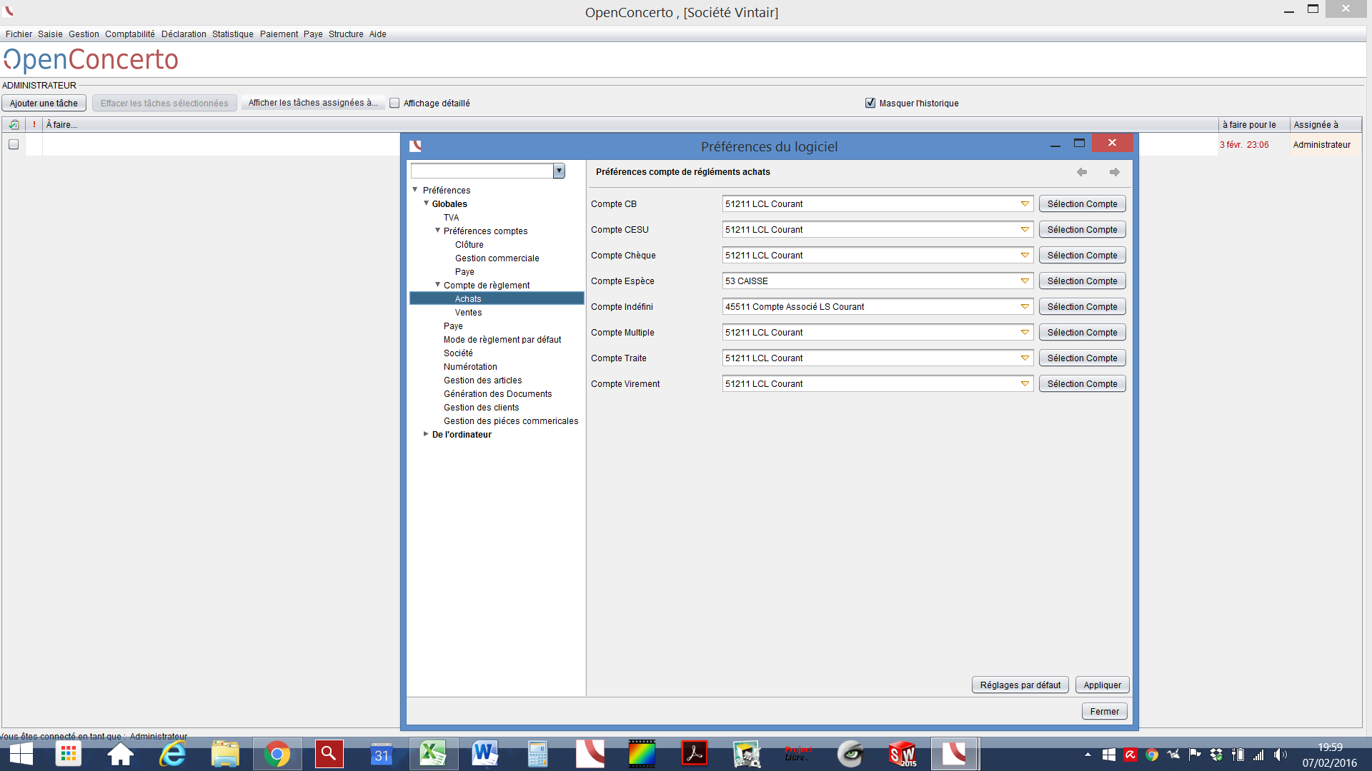1372x771 pixels.
Task: Click the search field above the preferences tree
Action: pyautogui.click(x=482, y=171)
